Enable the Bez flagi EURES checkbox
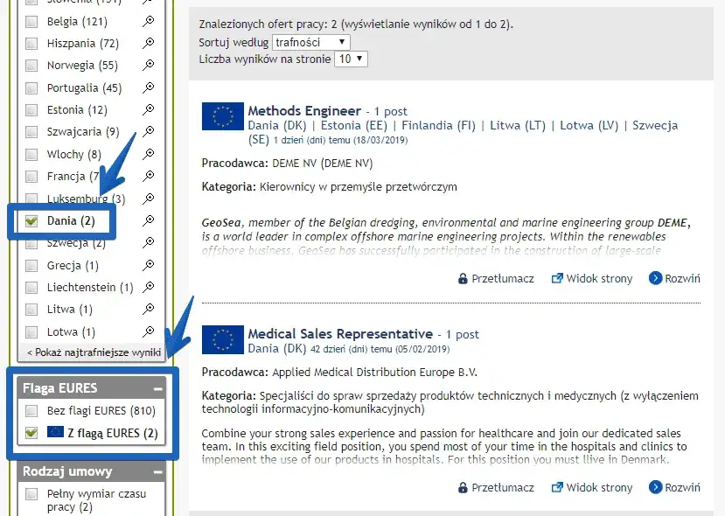 32,411
